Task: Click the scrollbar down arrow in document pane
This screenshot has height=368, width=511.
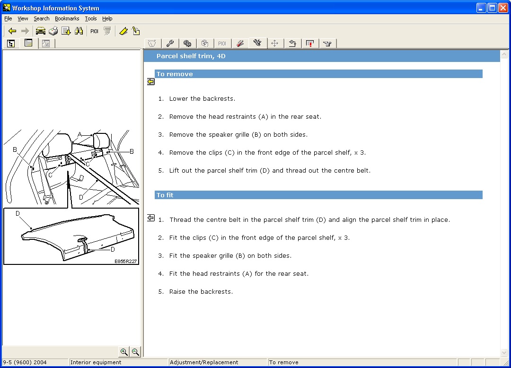Action: click(504, 352)
